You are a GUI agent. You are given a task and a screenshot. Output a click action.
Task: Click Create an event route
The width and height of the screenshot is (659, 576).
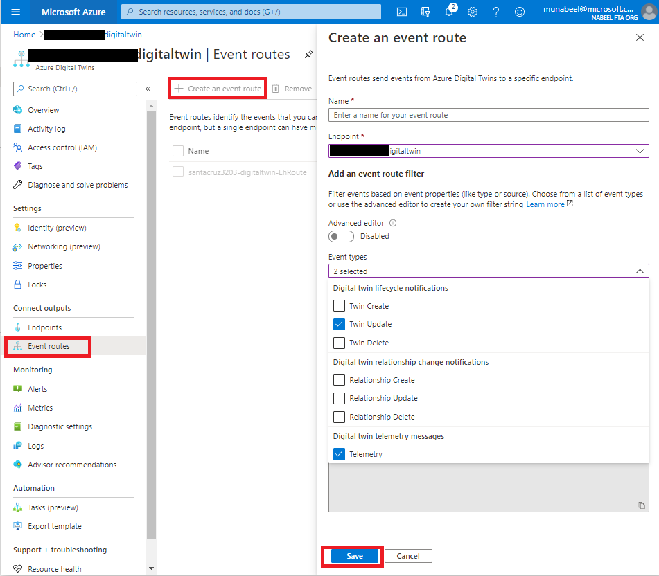click(x=218, y=89)
